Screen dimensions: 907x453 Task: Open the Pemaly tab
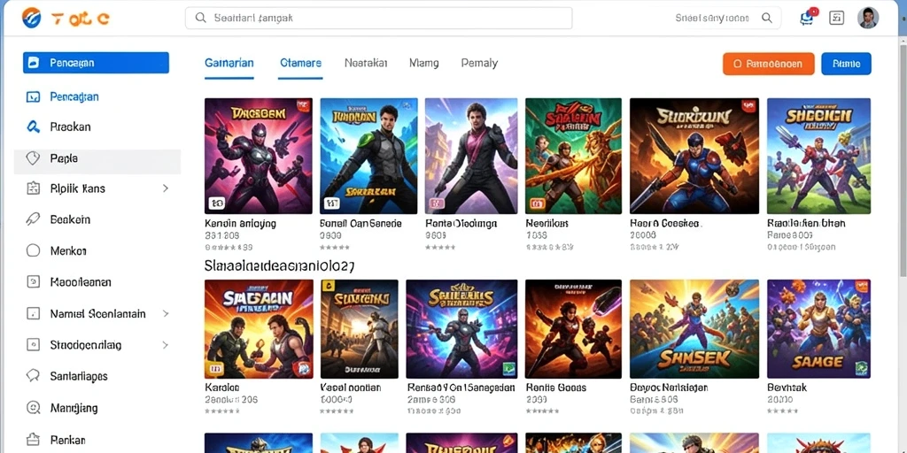[479, 63]
